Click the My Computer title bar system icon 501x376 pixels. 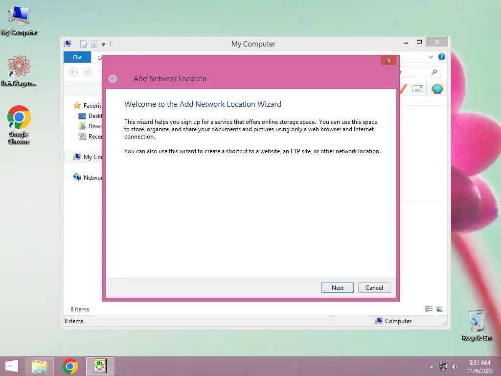(x=68, y=44)
